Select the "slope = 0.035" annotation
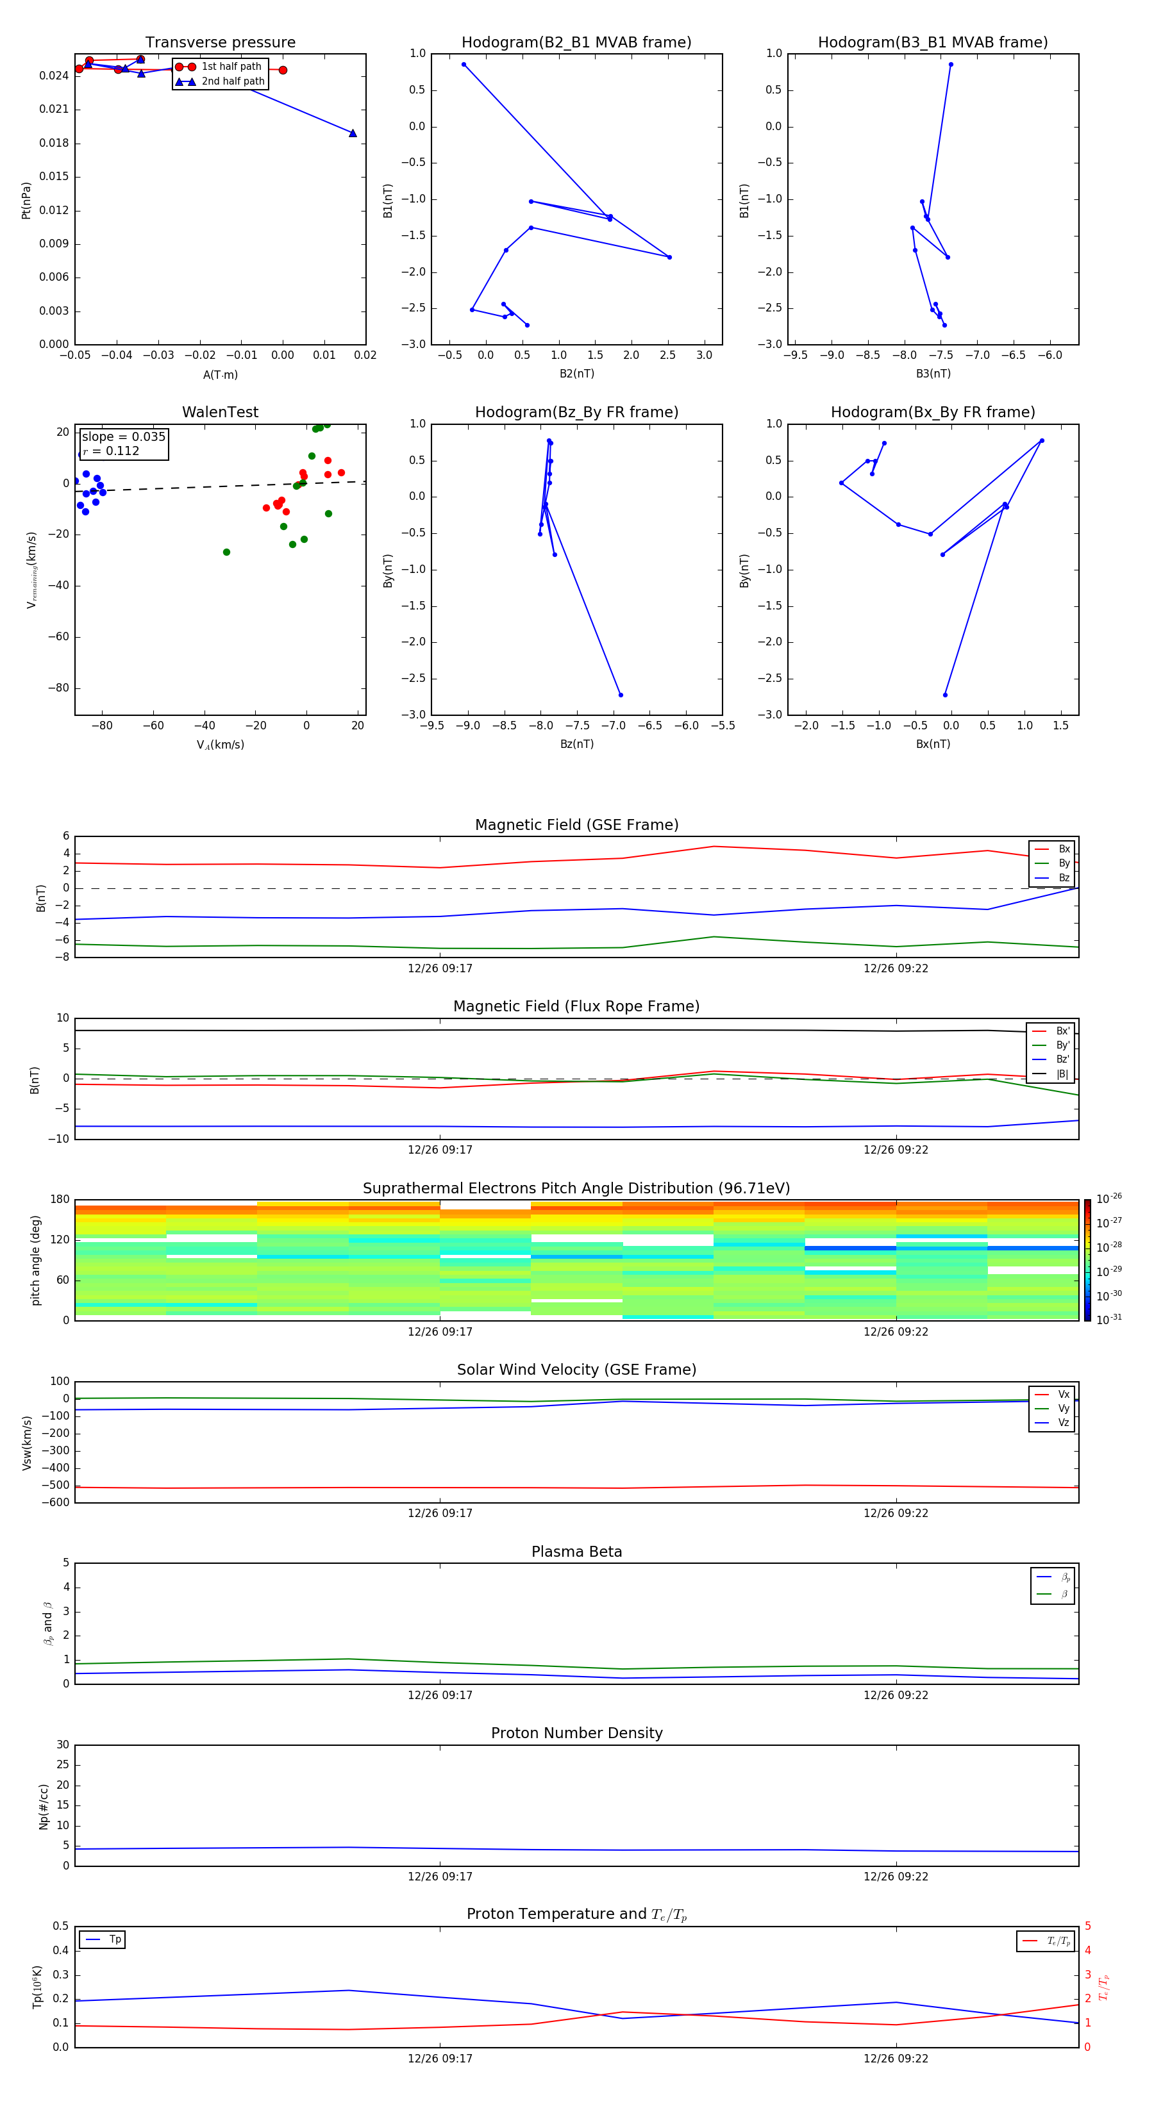The height and width of the screenshot is (2115, 1154). pos(123,437)
